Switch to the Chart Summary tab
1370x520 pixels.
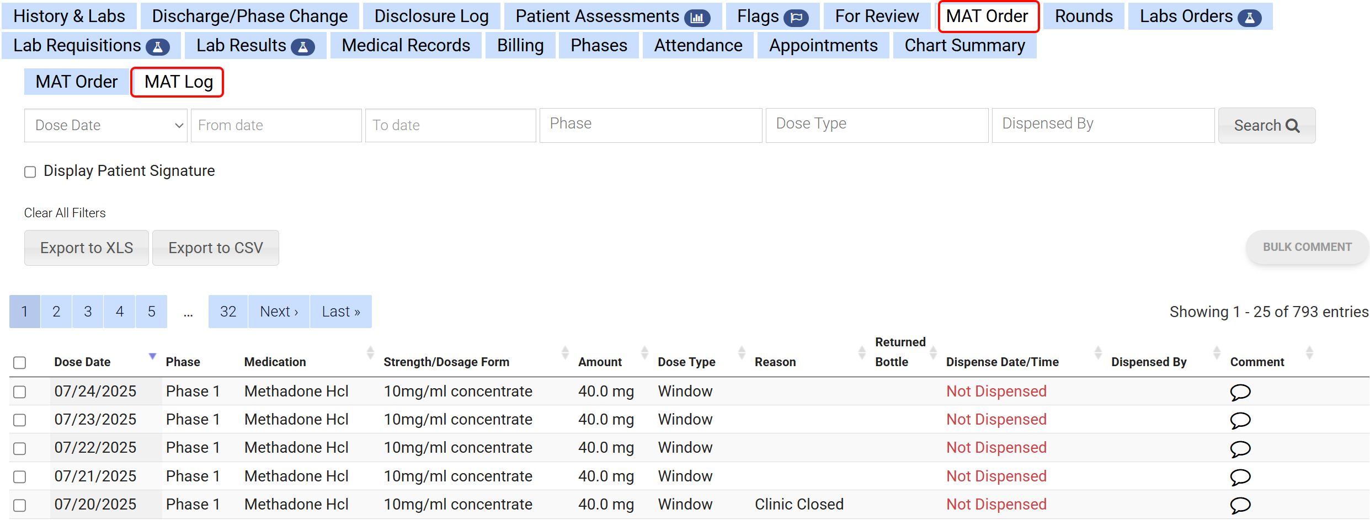point(964,45)
